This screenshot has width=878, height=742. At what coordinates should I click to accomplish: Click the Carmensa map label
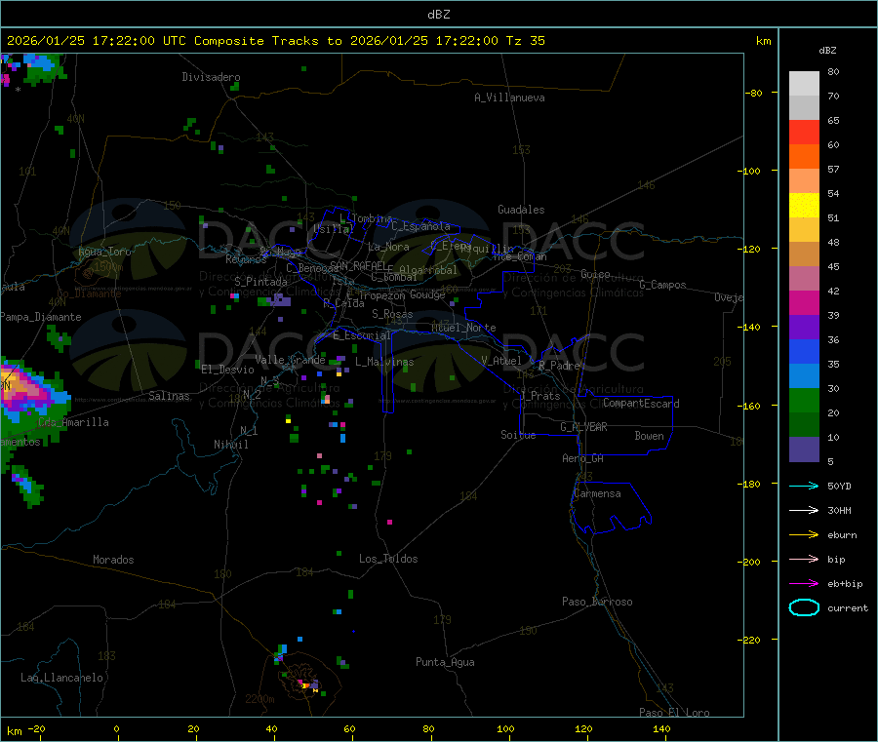(x=597, y=493)
